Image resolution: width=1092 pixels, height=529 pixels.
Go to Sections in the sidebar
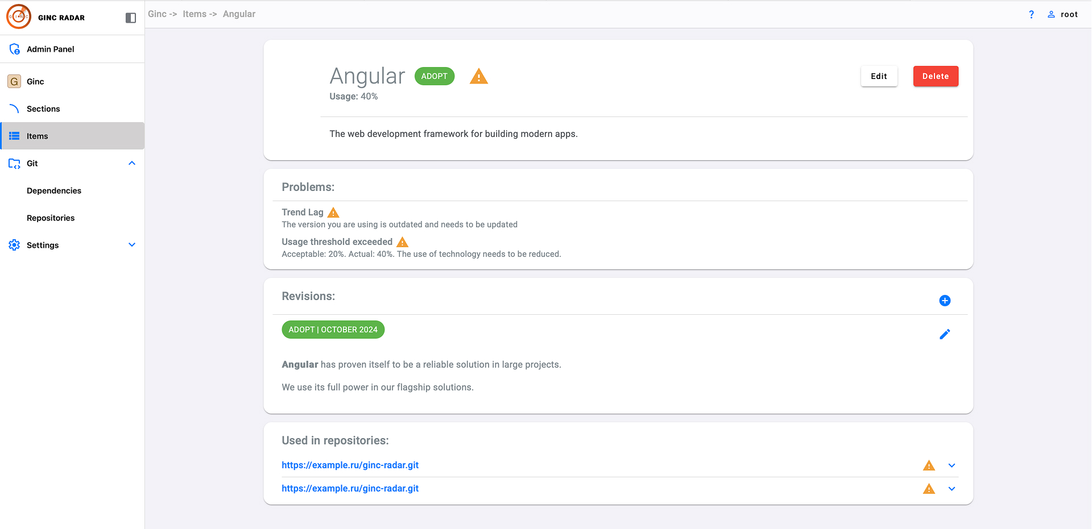click(72, 109)
